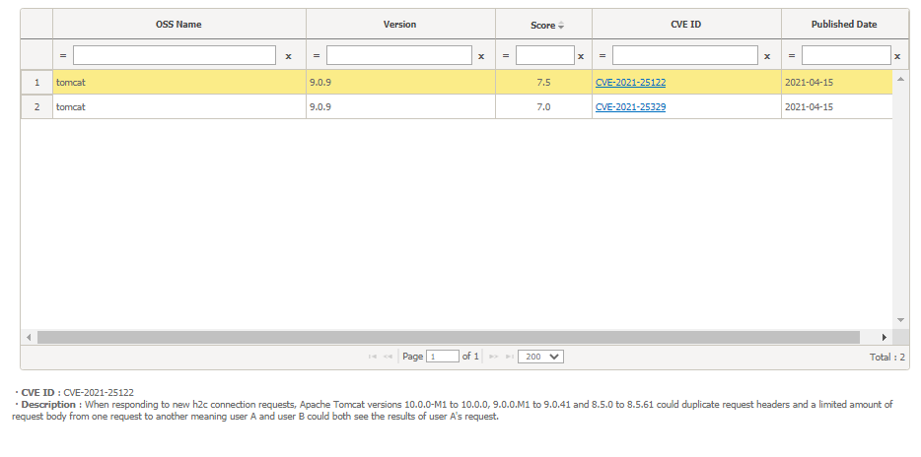
Task: Click CVE ID column header
Action: 686,25
